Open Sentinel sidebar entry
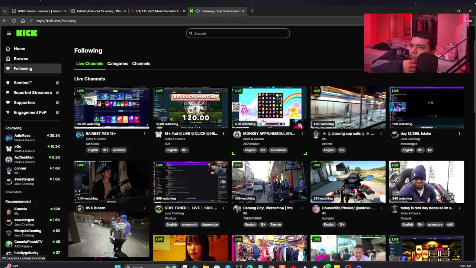 [x=23, y=83]
